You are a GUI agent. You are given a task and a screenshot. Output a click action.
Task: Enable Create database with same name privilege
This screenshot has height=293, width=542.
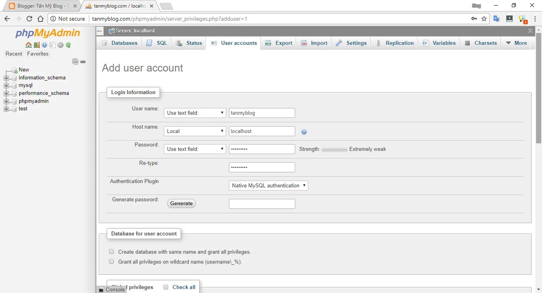point(111,251)
